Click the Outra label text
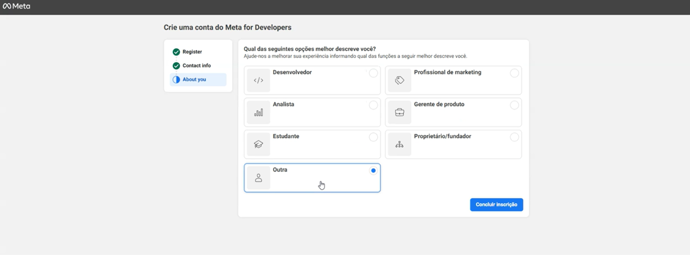The image size is (690, 255). 280,170
